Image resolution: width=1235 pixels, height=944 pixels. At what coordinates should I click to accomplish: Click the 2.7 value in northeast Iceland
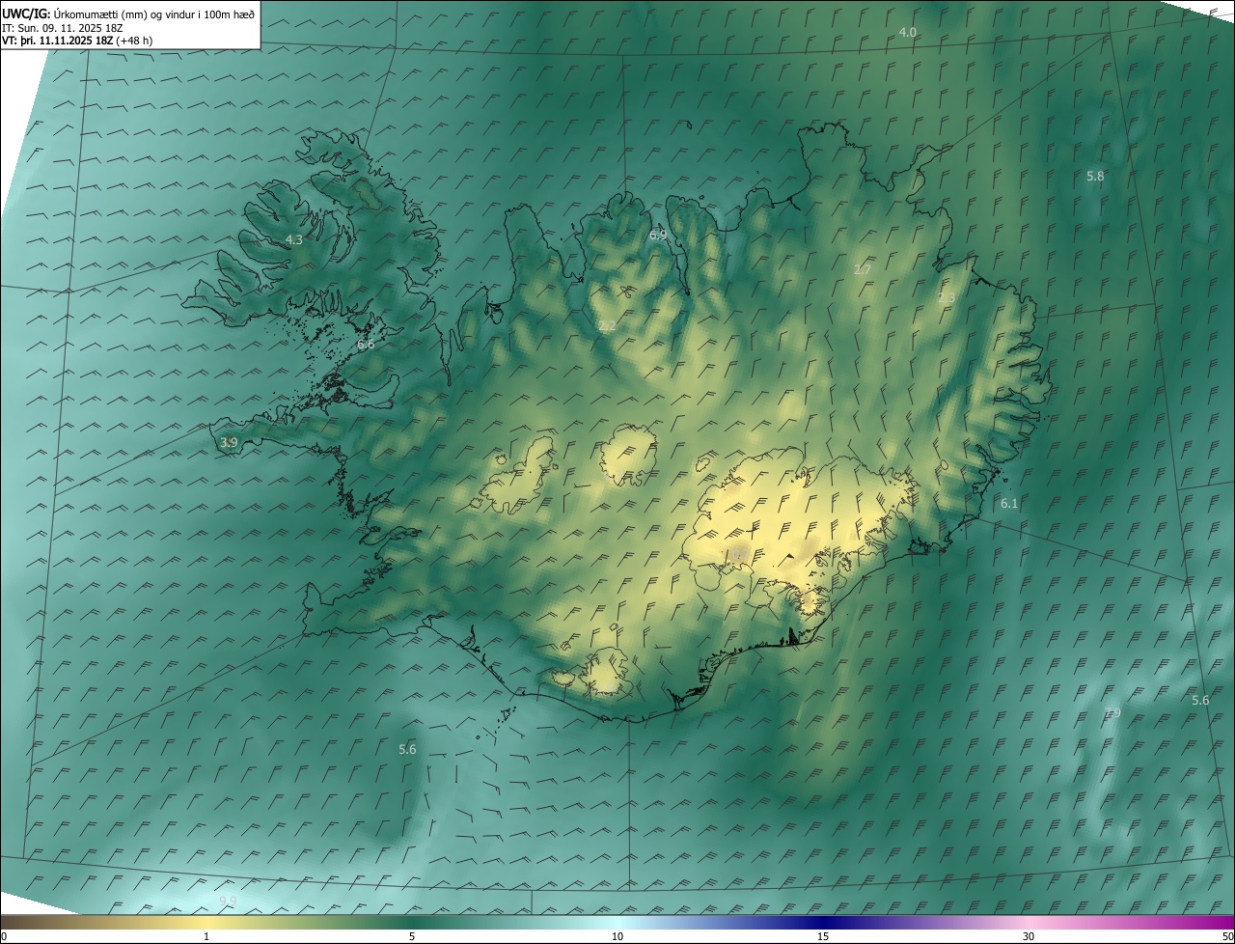(863, 269)
